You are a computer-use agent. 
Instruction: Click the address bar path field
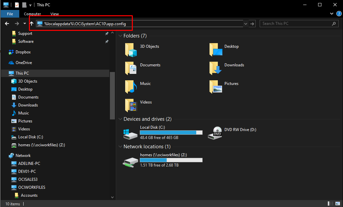point(139,24)
